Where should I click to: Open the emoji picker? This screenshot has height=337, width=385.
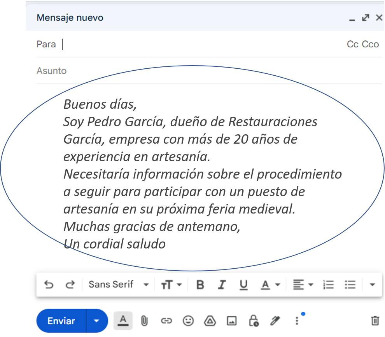[x=188, y=321]
